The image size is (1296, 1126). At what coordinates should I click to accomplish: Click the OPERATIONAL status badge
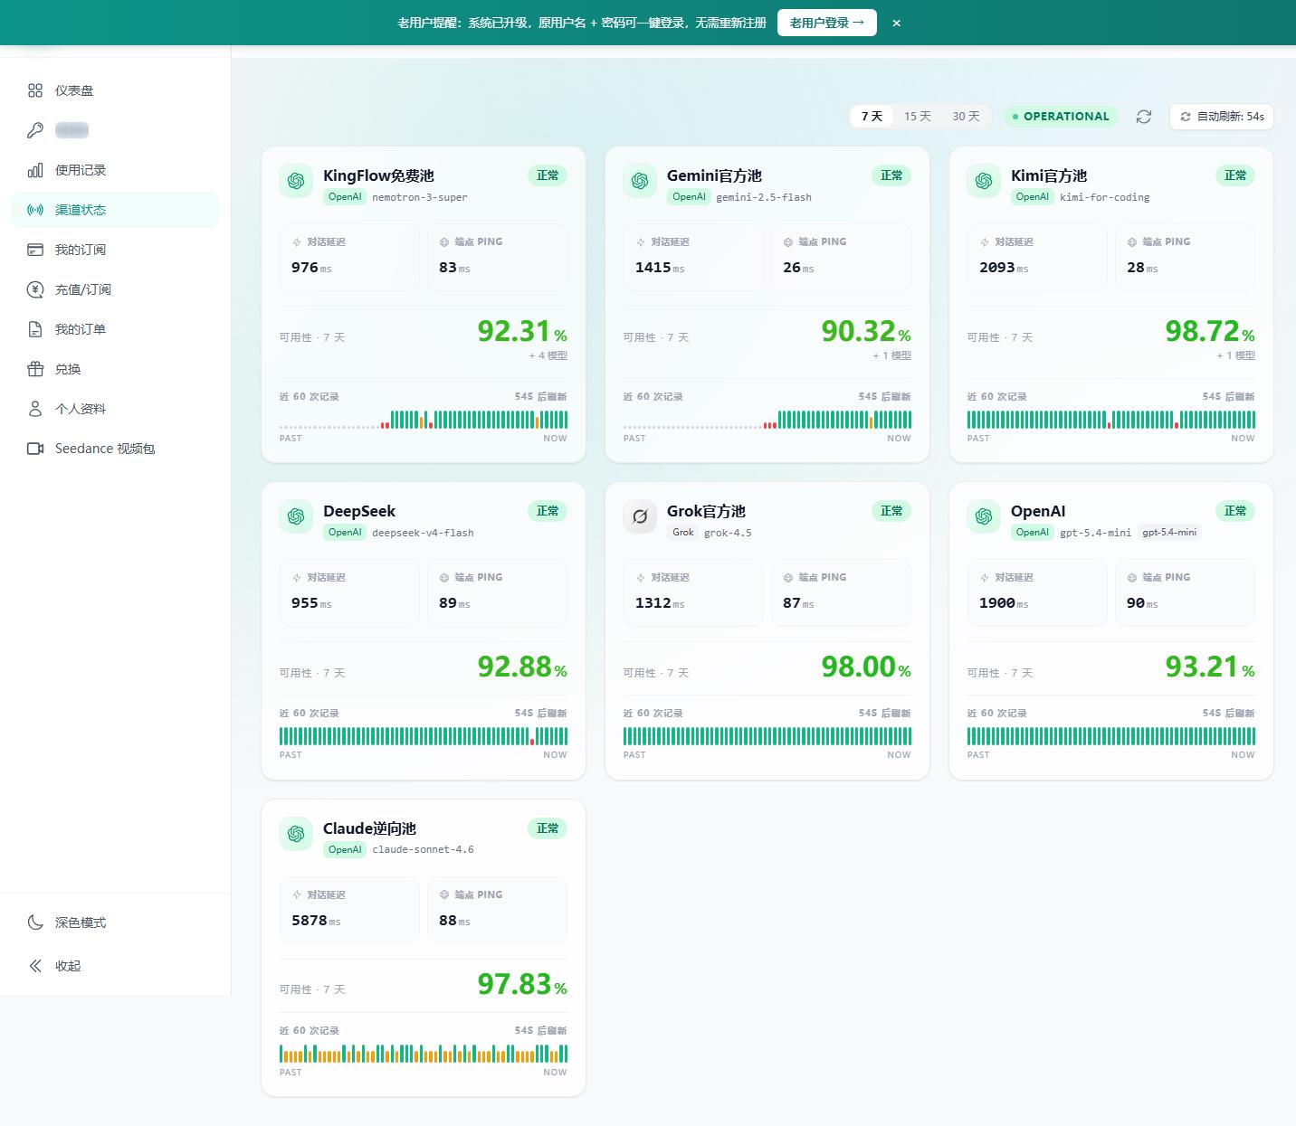[x=1061, y=117]
